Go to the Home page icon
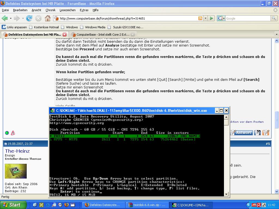Screen dimensions: 279x209 coord(47,18)
